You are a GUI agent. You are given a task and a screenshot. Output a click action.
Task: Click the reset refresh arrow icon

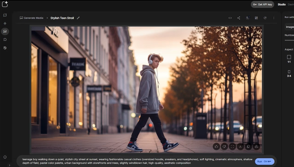[265, 18]
